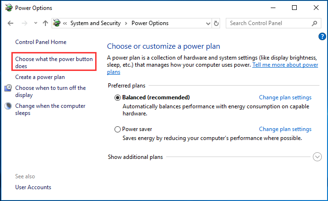The image size is (328, 201).
Task: Click the display turn-off clock icon
Action: tap(9, 88)
